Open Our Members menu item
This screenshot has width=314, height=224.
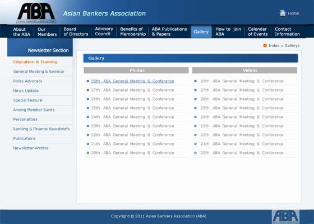pyautogui.click(x=47, y=32)
